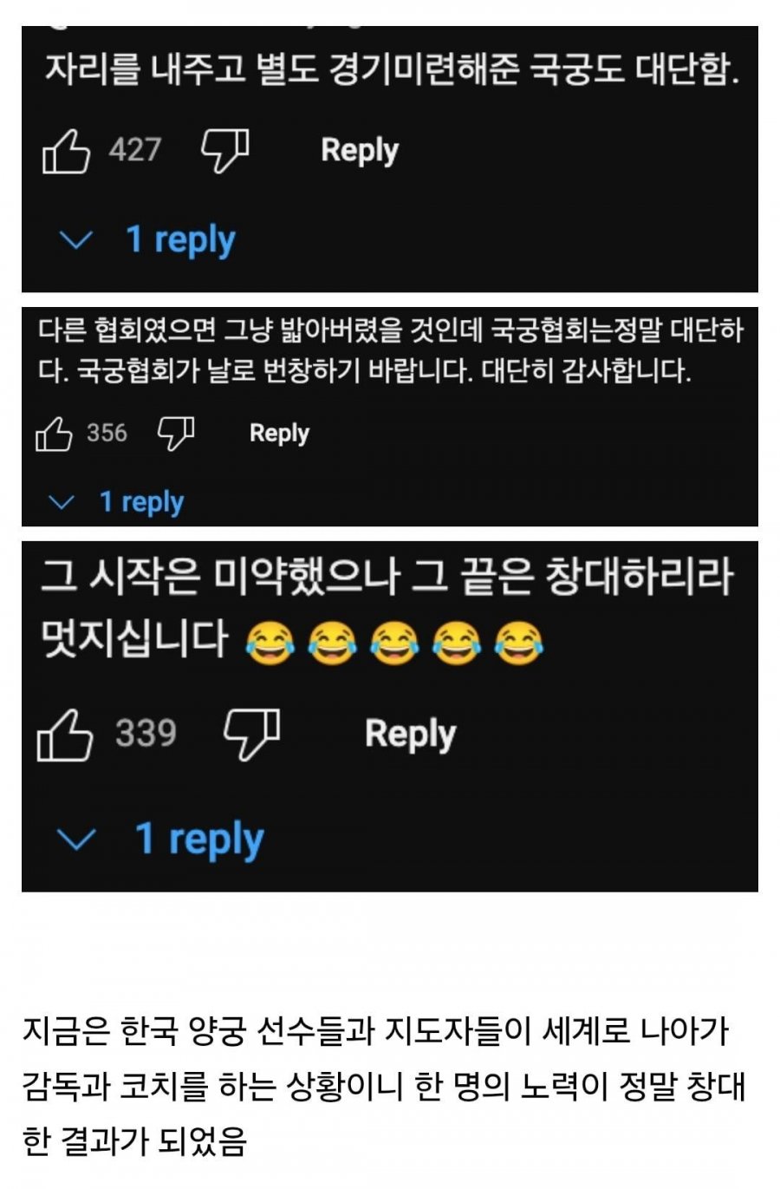Click Reply on the 339-like comment
780x1189 pixels.
click(x=410, y=735)
